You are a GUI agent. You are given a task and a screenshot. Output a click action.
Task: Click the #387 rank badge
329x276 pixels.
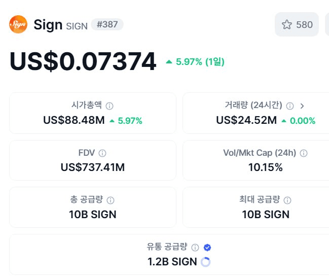pos(107,24)
